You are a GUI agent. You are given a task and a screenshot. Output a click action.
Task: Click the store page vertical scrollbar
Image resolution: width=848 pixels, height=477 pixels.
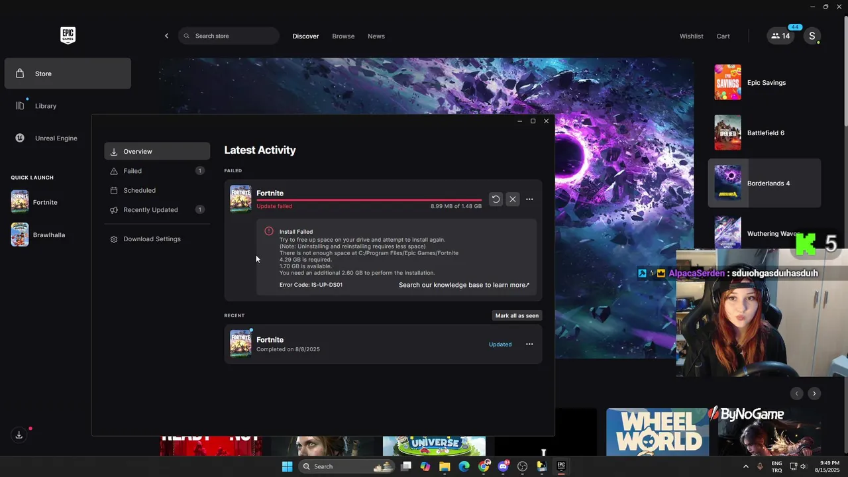[x=845, y=72]
